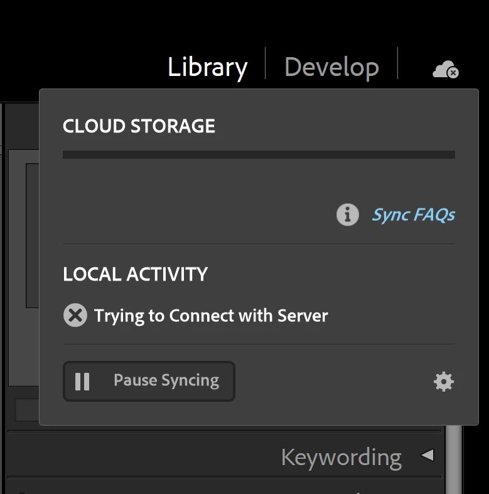Click the CLOUD STORAGE heading
The width and height of the screenshot is (489, 494).
[139, 126]
